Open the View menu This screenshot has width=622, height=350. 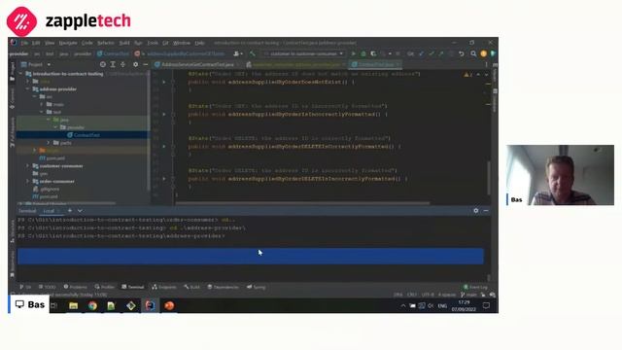click(x=50, y=43)
